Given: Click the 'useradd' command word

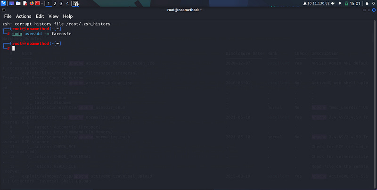Looking at the screenshot, I should pos(33,34).
